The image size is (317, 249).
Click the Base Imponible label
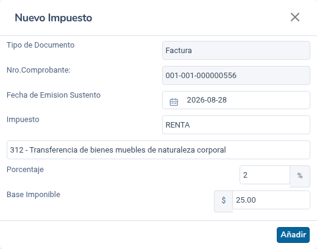[34, 195]
